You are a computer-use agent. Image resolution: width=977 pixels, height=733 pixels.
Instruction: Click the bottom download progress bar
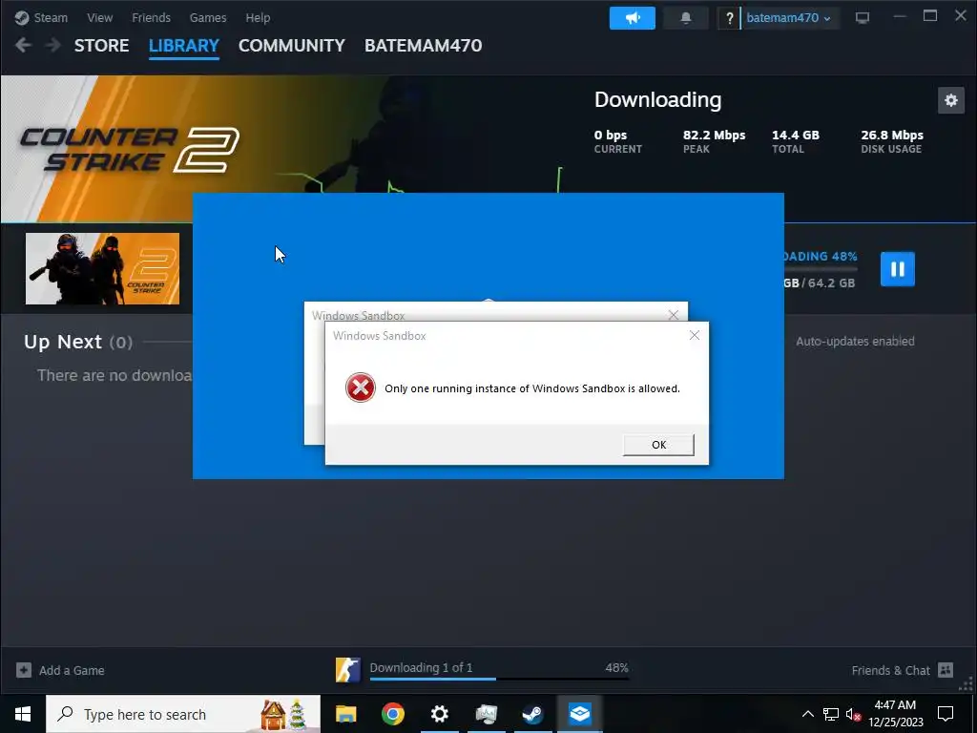[x=499, y=679]
